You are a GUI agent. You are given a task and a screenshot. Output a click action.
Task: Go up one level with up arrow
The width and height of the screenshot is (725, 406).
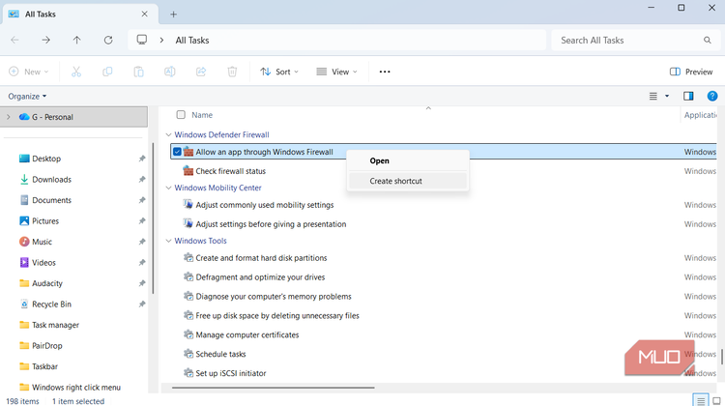pos(76,41)
